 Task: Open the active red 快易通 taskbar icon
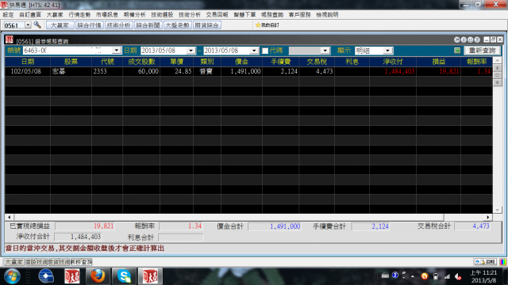coord(150,276)
